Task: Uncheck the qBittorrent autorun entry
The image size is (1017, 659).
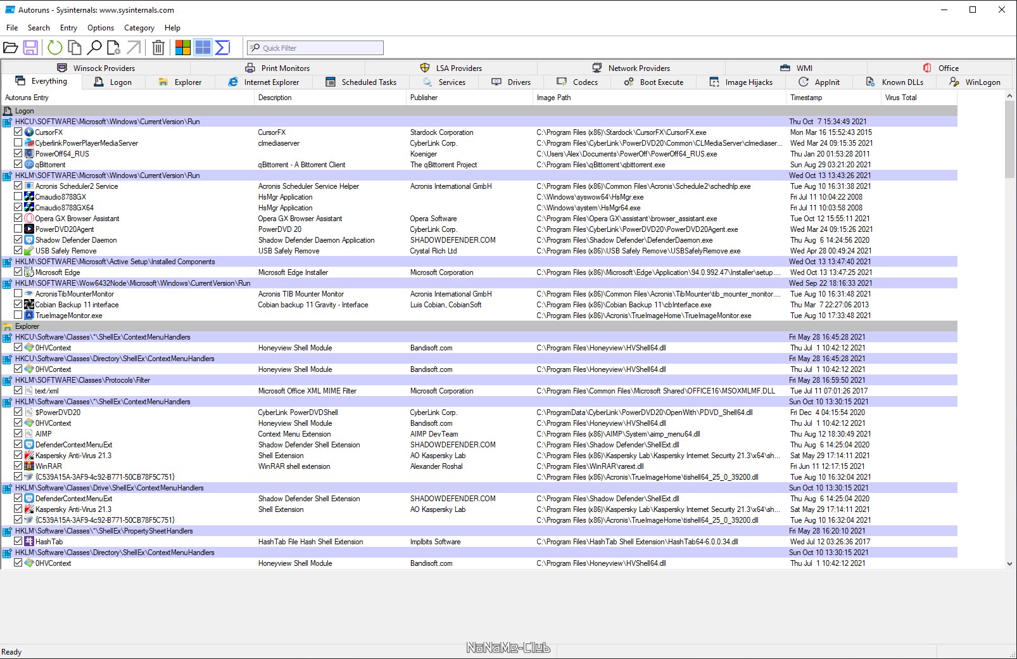Action: [x=18, y=165]
